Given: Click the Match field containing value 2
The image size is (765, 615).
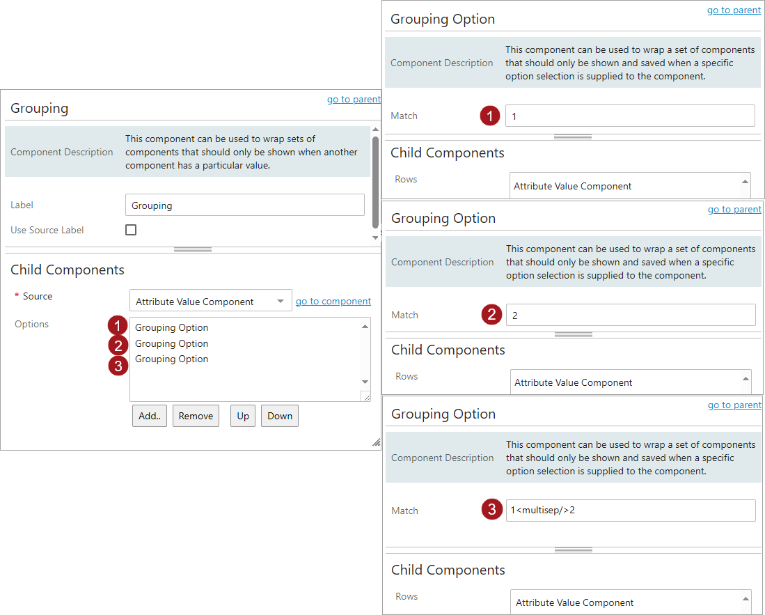Looking at the screenshot, I should [x=630, y=316].
